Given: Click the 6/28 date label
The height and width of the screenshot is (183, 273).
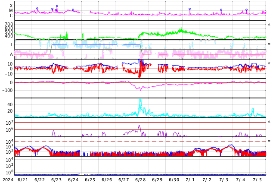Looking at the screenshot, I should [140, 180].
